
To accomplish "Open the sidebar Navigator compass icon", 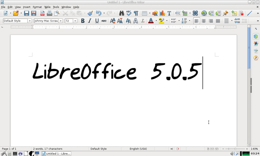I will click(x=256, y=58).
